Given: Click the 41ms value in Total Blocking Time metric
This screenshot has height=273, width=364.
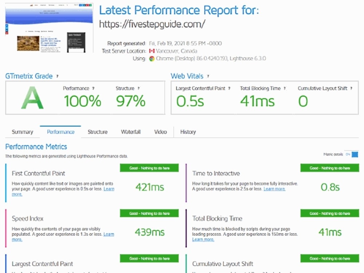Looking at the screenshot, I should click(x=330, y=232).
